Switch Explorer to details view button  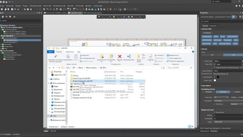point(189,127)
